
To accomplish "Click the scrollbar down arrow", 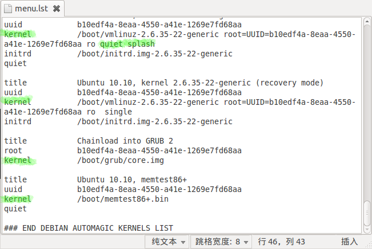I will pyautogui.click(x=367, y=229).
